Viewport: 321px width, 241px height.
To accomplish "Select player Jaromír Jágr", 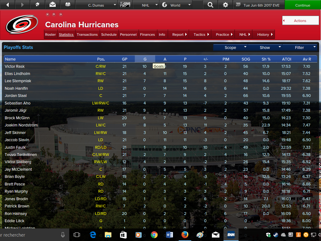I will point(16,110).
